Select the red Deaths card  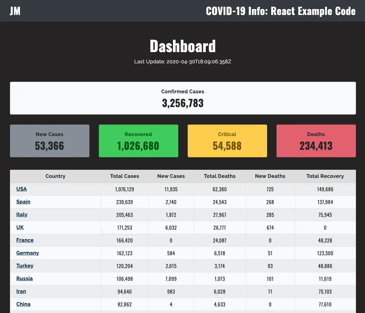316,141
